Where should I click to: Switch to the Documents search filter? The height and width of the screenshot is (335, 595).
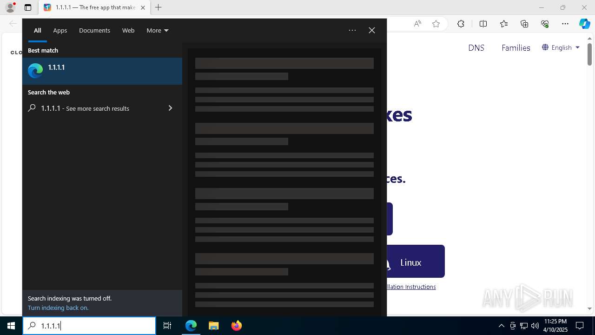pyautogui.click(x=94, y=30)
